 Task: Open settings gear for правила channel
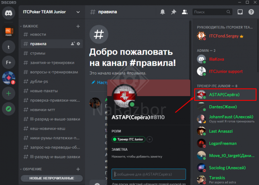(x=78, y=43)
